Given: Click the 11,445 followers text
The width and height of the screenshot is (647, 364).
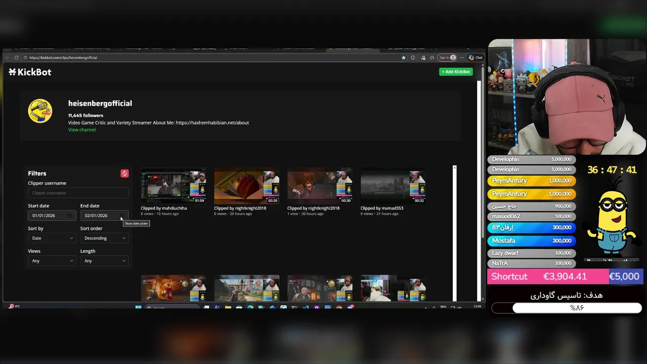Looking at the screenshot, I should point(85,116).
